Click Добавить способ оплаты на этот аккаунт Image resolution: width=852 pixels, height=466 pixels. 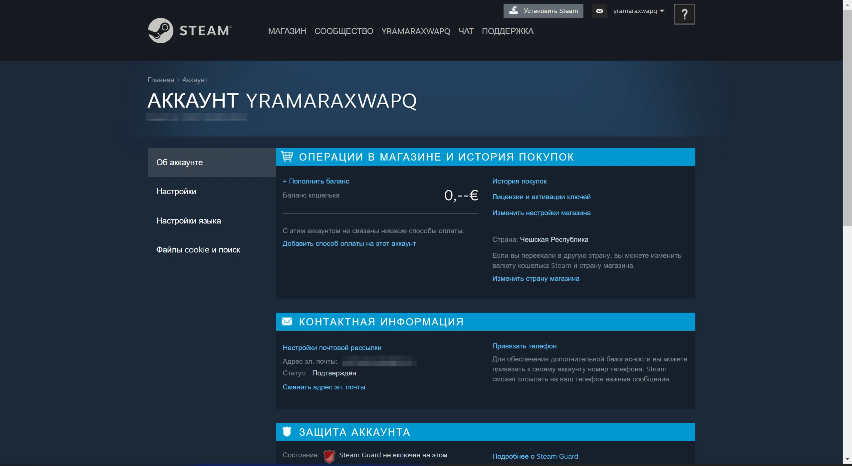[349, 243]
